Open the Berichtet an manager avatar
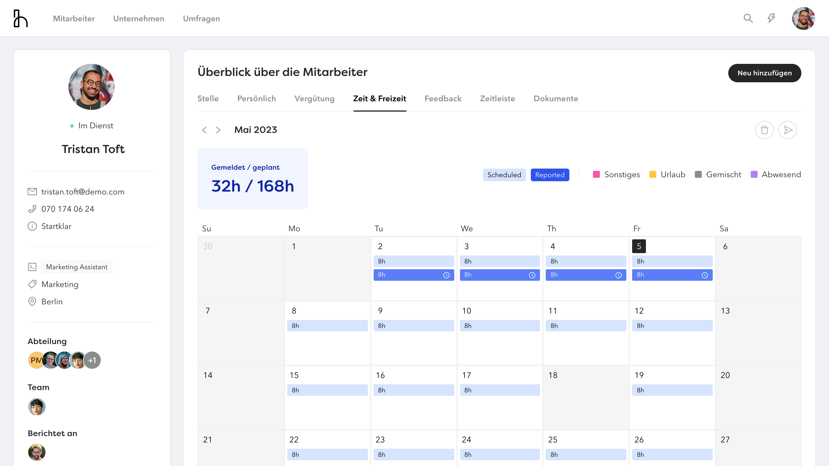829x466 pixels. tap(37, 452)
